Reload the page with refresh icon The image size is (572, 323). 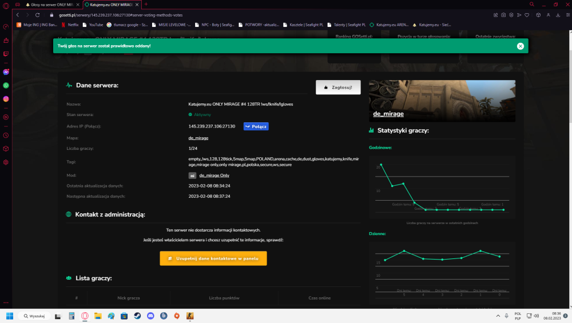37,15
